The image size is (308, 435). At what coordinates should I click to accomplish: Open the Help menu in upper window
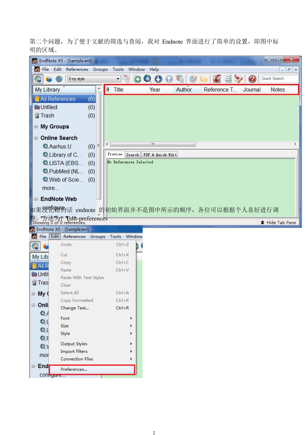coord(154,69)
